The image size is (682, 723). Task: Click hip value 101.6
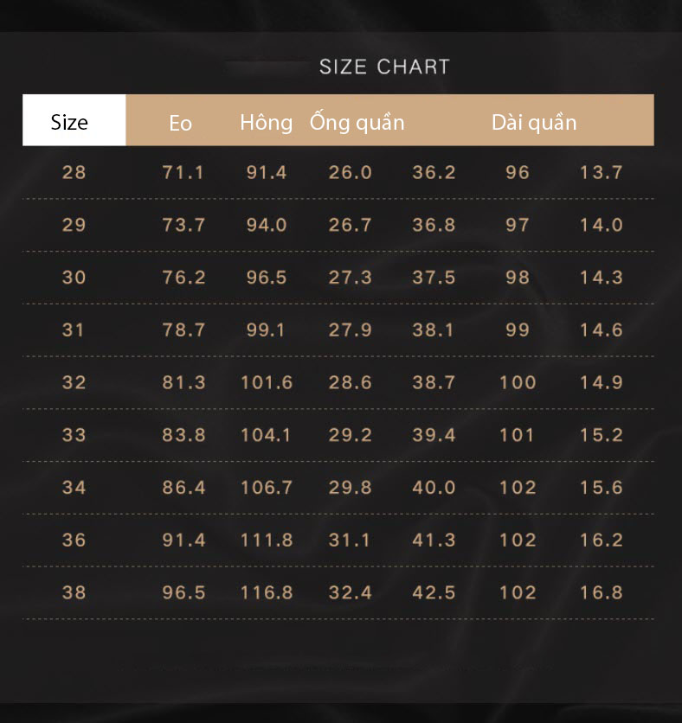[267, 383]
